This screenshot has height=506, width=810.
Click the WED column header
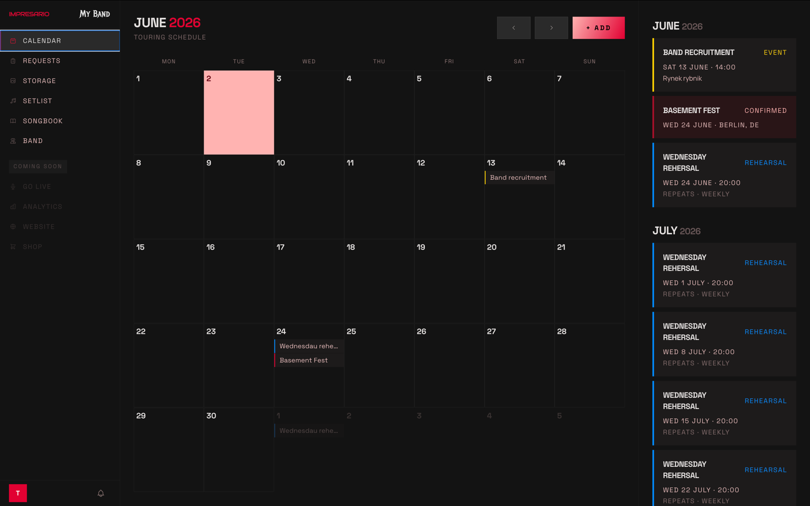coord(309,62)
